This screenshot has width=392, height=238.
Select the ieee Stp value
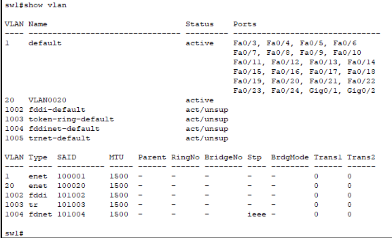(256, 214)
